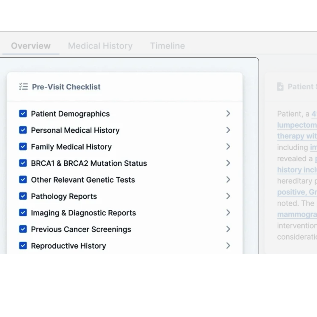Viewport: 317px width, 317px height.
Task: Uncheck the Reproductive History checkbox
Action: pos(23,245)
